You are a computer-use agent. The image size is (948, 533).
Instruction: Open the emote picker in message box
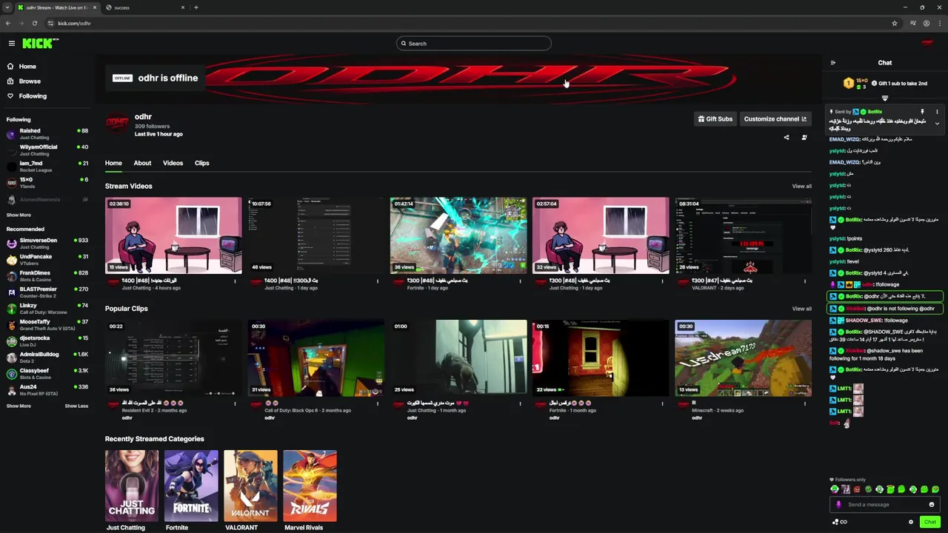(x=932, y=505)
